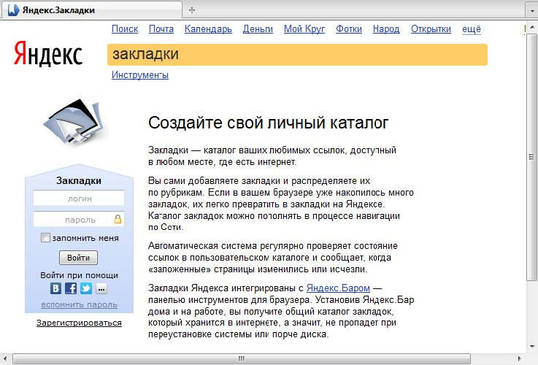The image size is (538, 365).
Task: Click the scroll right arrow
Action: tap(519, 359)
